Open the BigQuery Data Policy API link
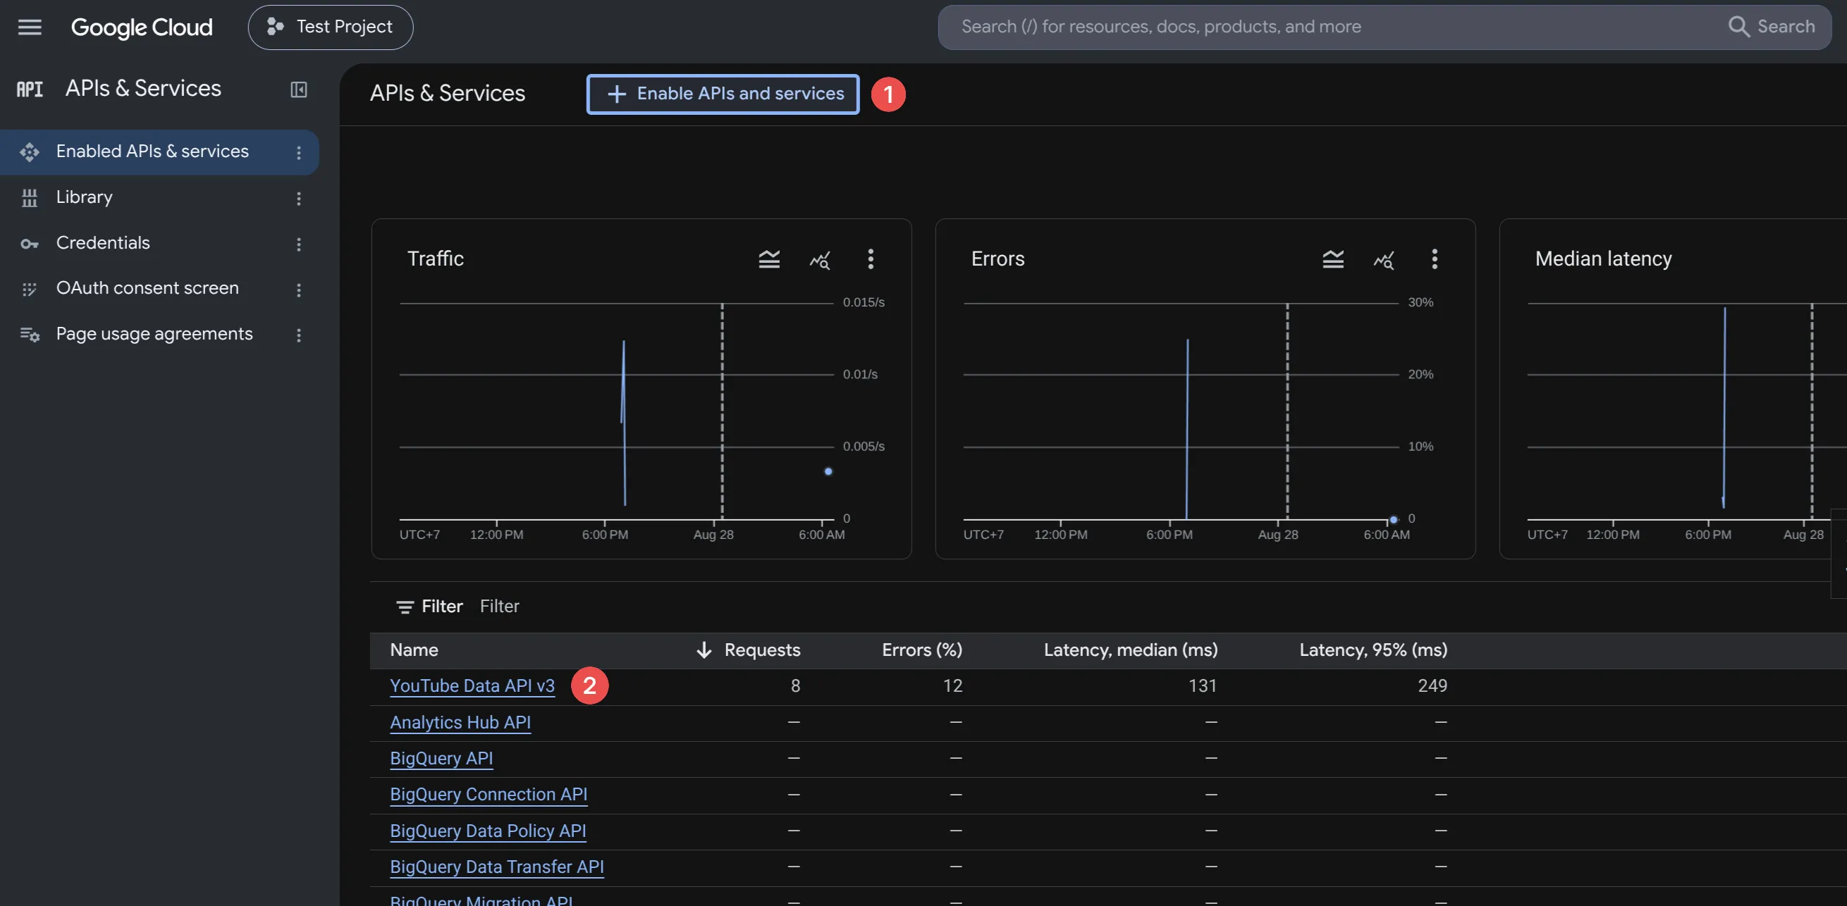The height and width of the screenshot is (906, 1847). [489, 831]
